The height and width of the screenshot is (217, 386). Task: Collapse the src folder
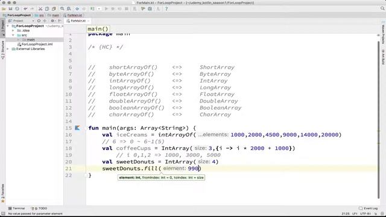coord(13,35)
